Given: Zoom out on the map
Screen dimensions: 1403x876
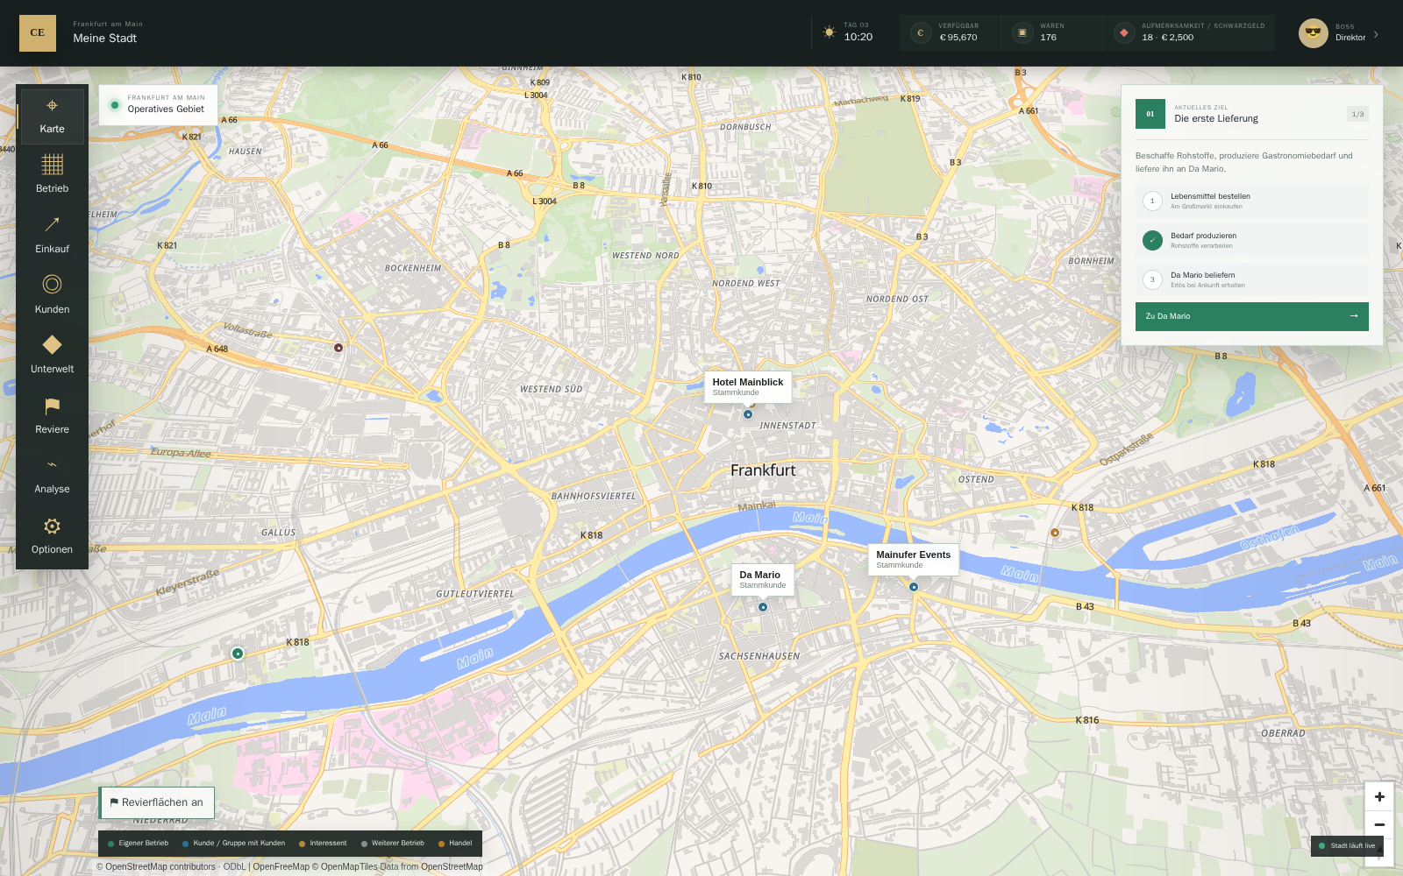Looking at the screenshot, I should click(x=1379, y=824).
